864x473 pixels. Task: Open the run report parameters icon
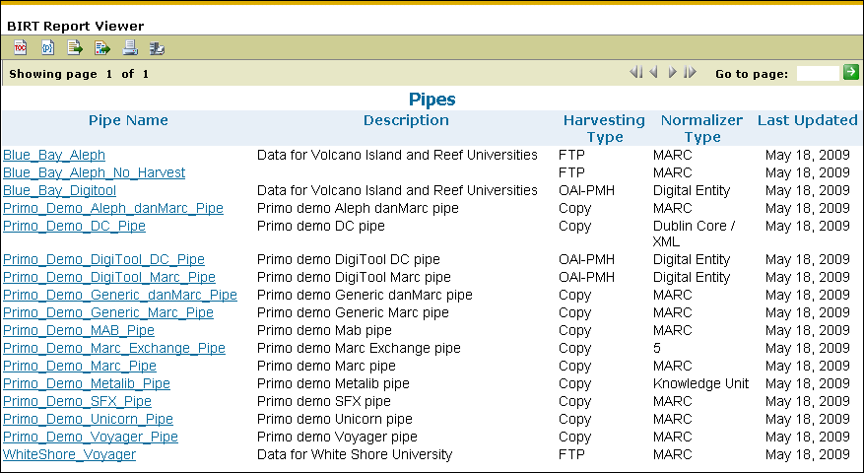pyautogui.click(x=47, y=48)
